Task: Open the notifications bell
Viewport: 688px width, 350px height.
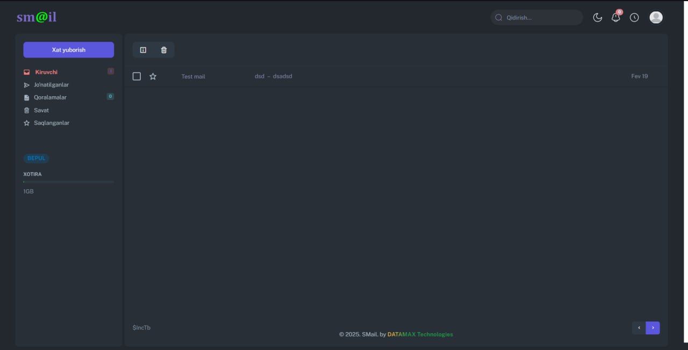Action: (x=615, y=18)
